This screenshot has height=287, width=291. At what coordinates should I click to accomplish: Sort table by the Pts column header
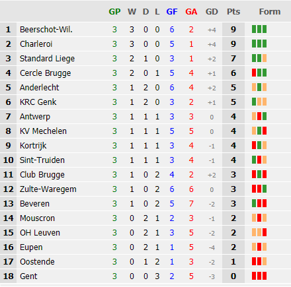point(233,12)
